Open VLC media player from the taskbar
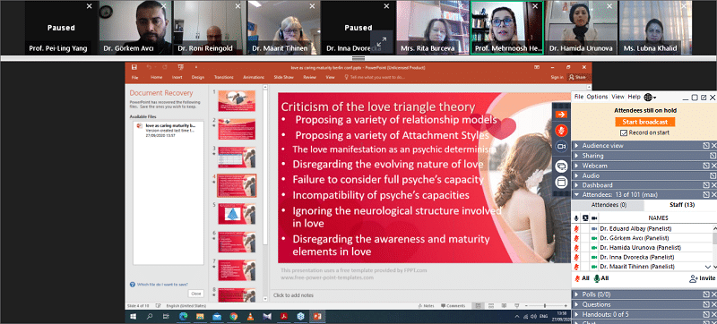This screenshot has height=324, width=717. [250, 316]
